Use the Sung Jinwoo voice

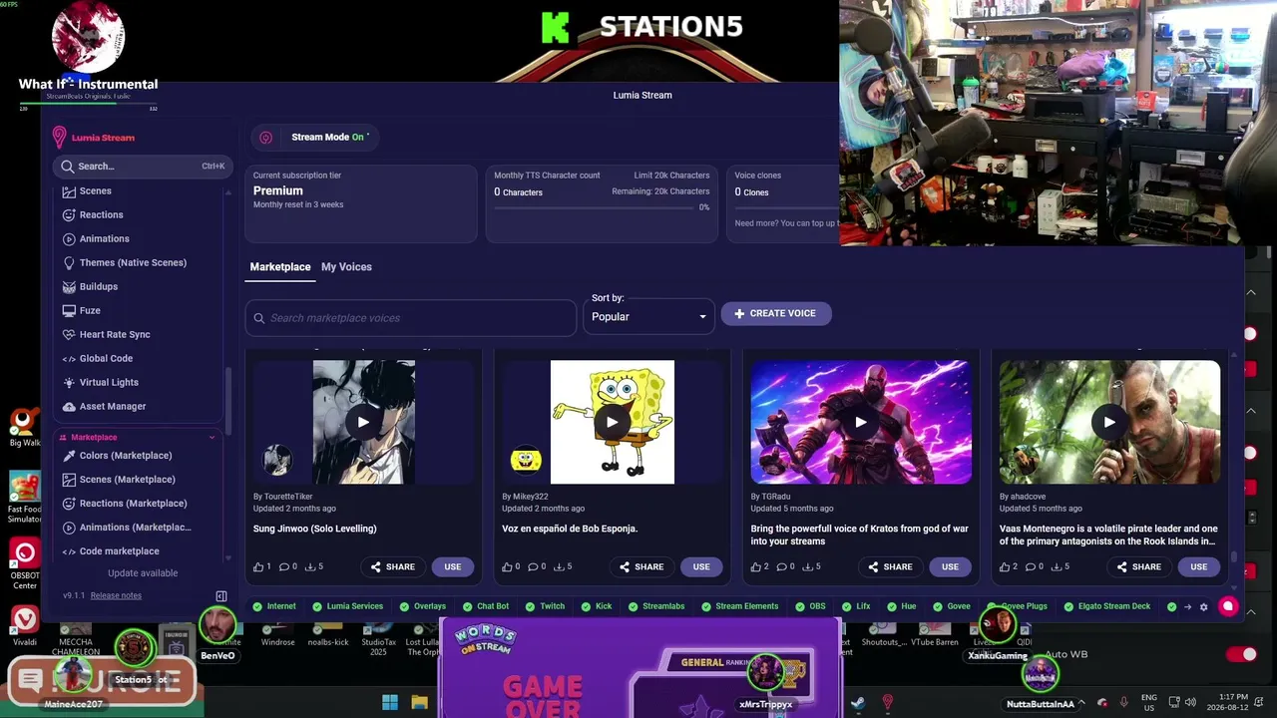pyautogui.click(x=453, y=566)
